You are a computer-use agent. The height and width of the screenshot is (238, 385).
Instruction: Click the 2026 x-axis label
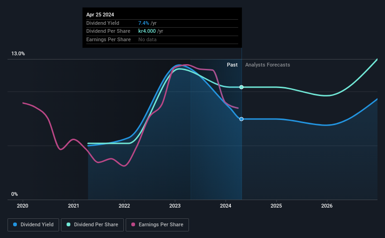click(x=327, y=206)
